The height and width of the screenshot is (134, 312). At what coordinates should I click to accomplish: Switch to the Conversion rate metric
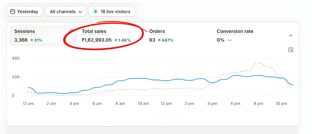(235, 31)
